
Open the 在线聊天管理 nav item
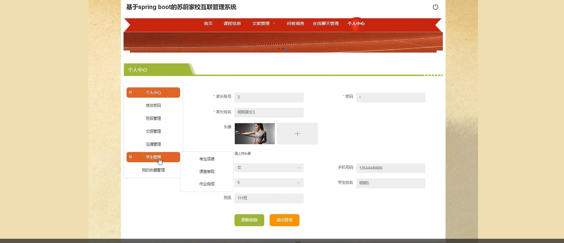326,23
